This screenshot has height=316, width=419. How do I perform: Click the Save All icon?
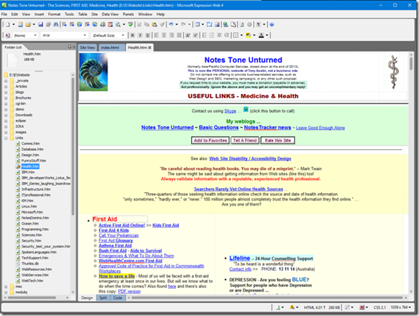tap(48, 25)
